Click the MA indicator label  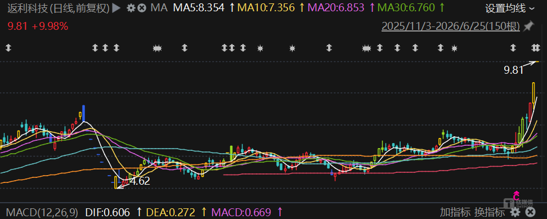click(x=159, y=8)
